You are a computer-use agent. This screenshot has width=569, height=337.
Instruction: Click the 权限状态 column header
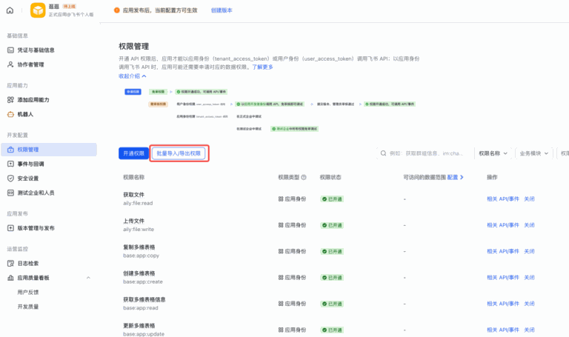[330, 177]
